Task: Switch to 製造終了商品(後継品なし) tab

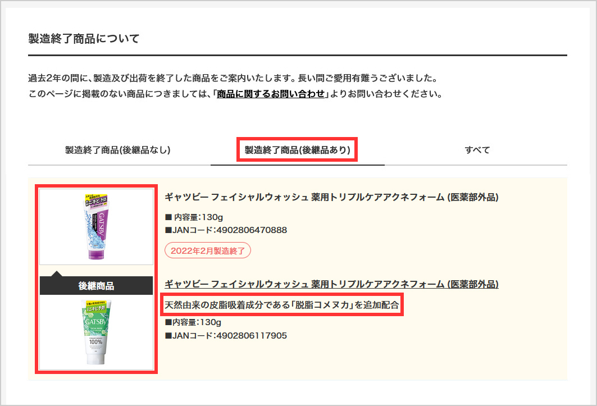Action: point(117,150)
